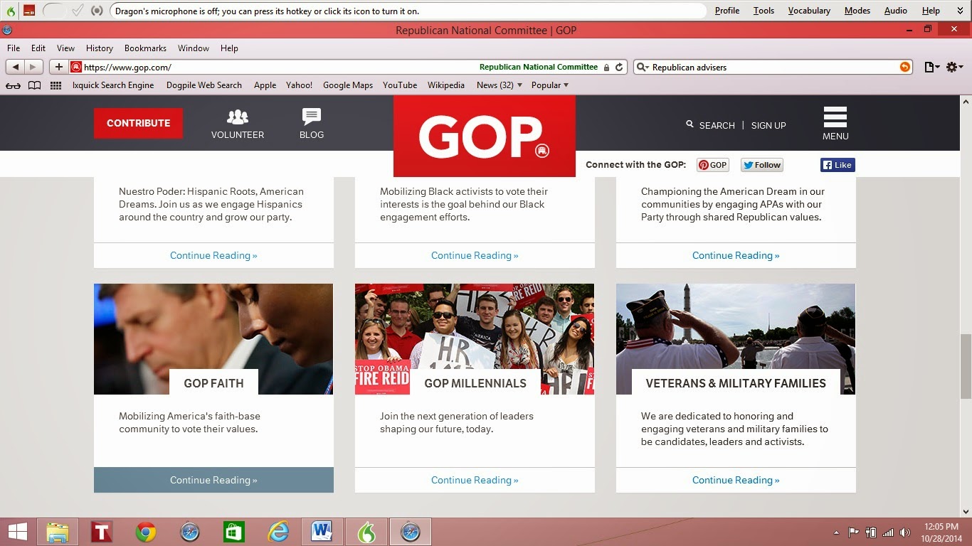Click the orange SnapBack arrow in search field
The width and height of the screenshot is (972, 546).
tap(905, 67)
